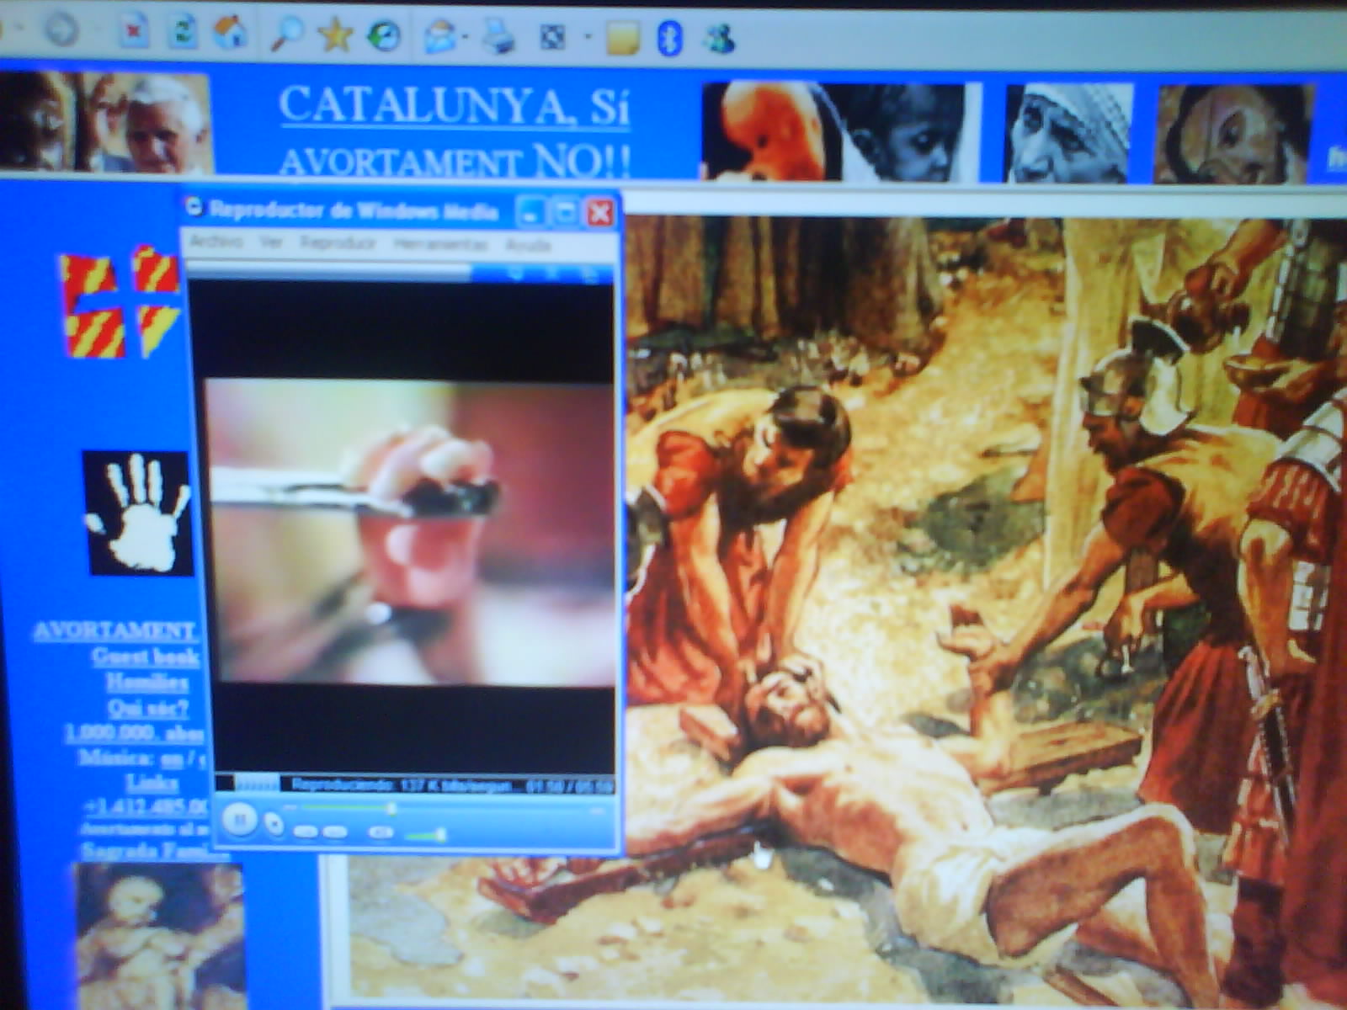Click the Windows Media Player title bar icon
The height and width of the screenshot is (1010, 1347).
tap(195, 205)
